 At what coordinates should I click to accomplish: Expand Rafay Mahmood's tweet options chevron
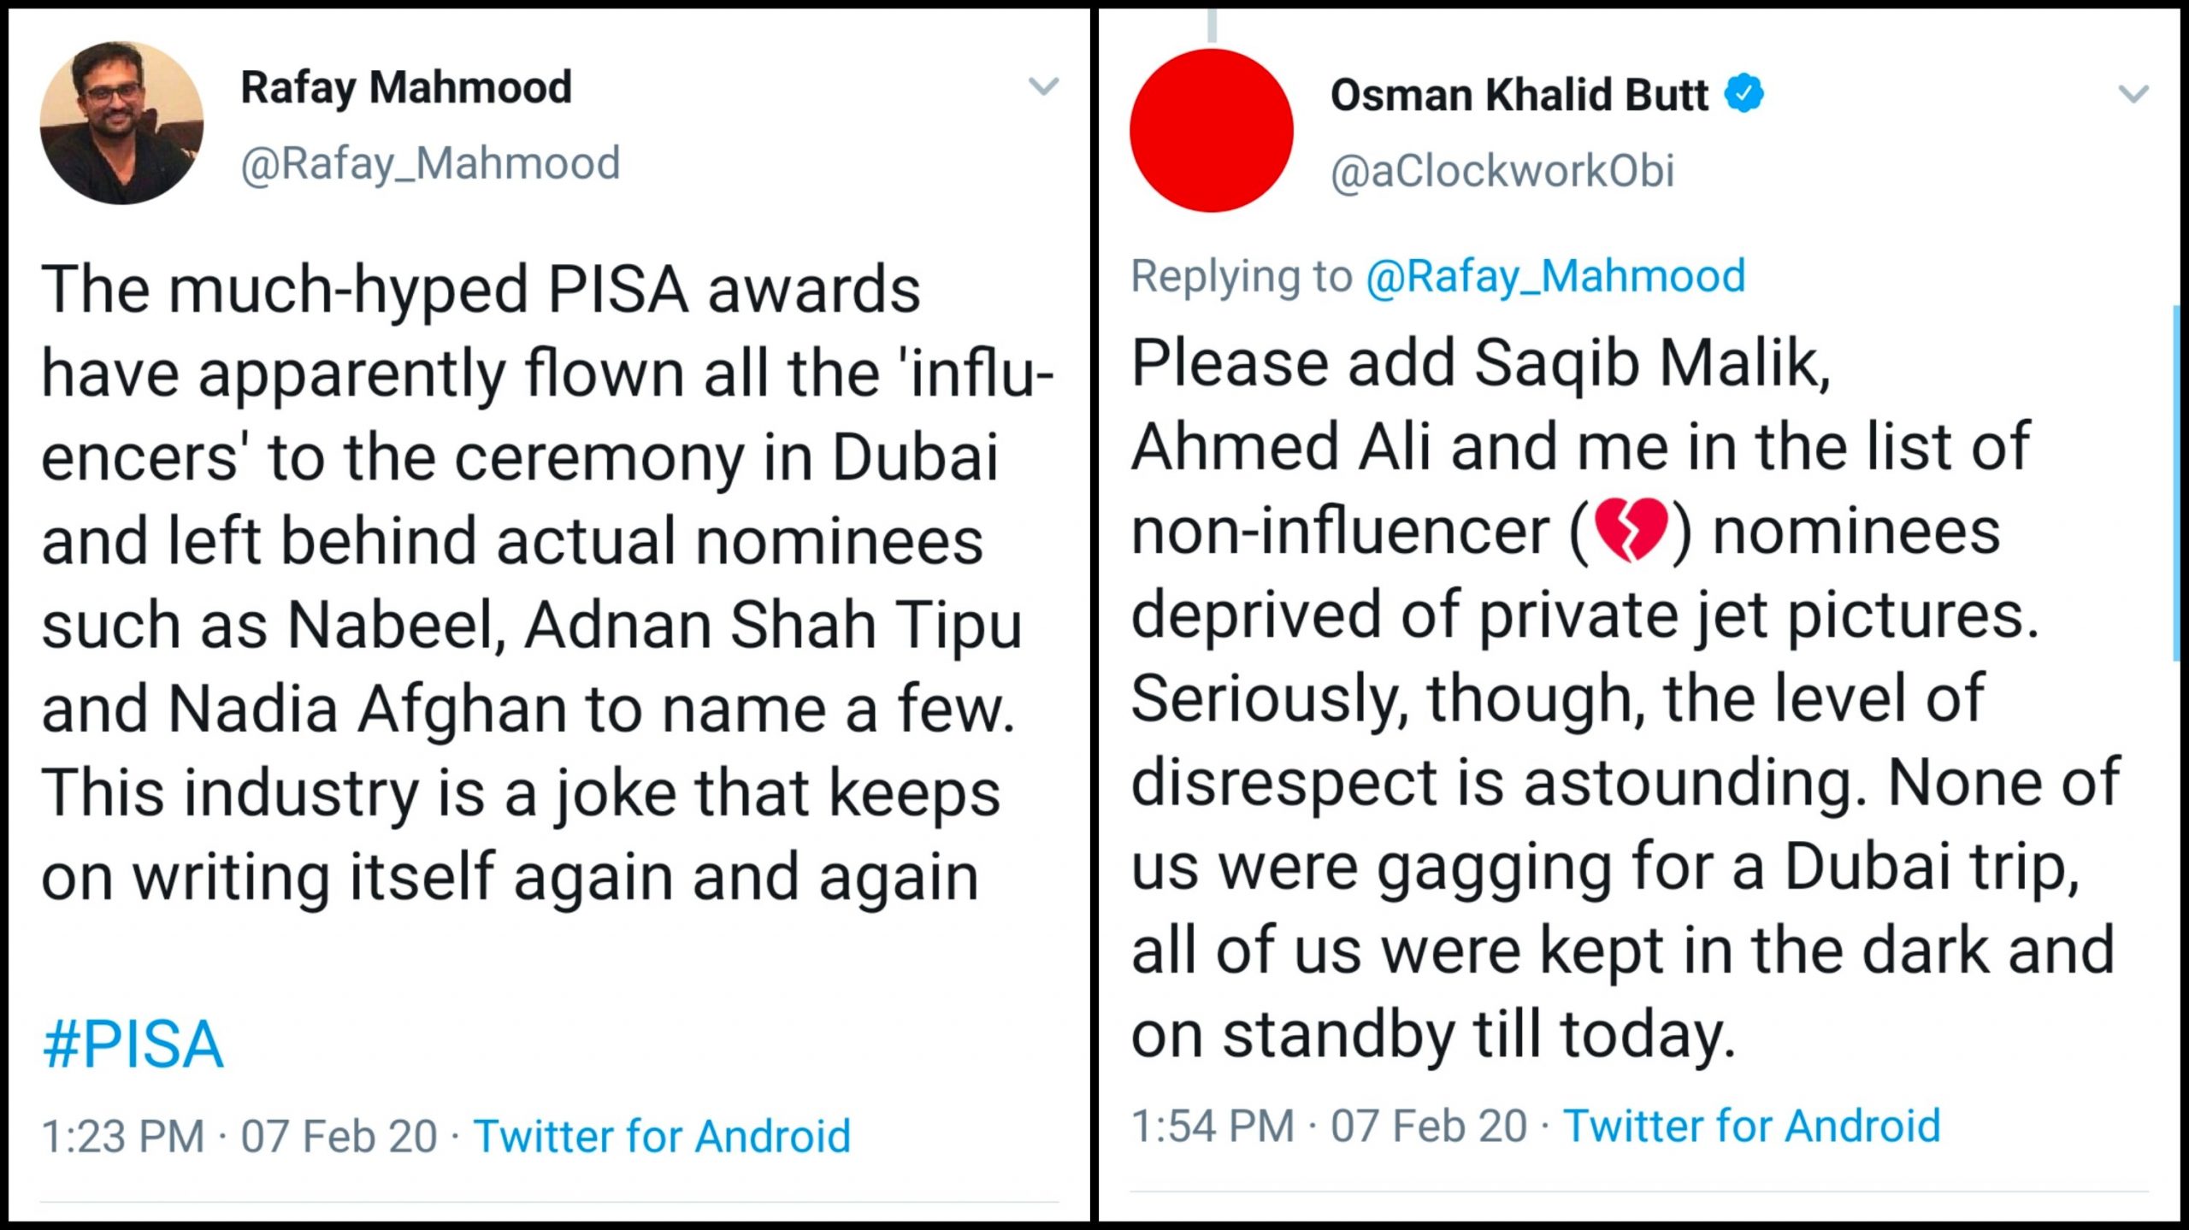pyautogui.click(x=1043, y=86)
